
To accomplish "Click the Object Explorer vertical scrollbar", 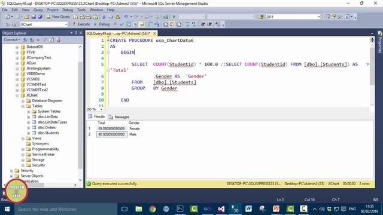I will [x=80, y=115].
